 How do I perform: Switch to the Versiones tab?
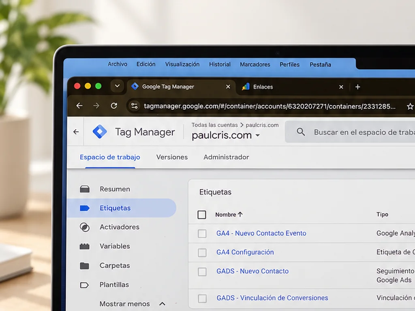(x=172, y=157)
